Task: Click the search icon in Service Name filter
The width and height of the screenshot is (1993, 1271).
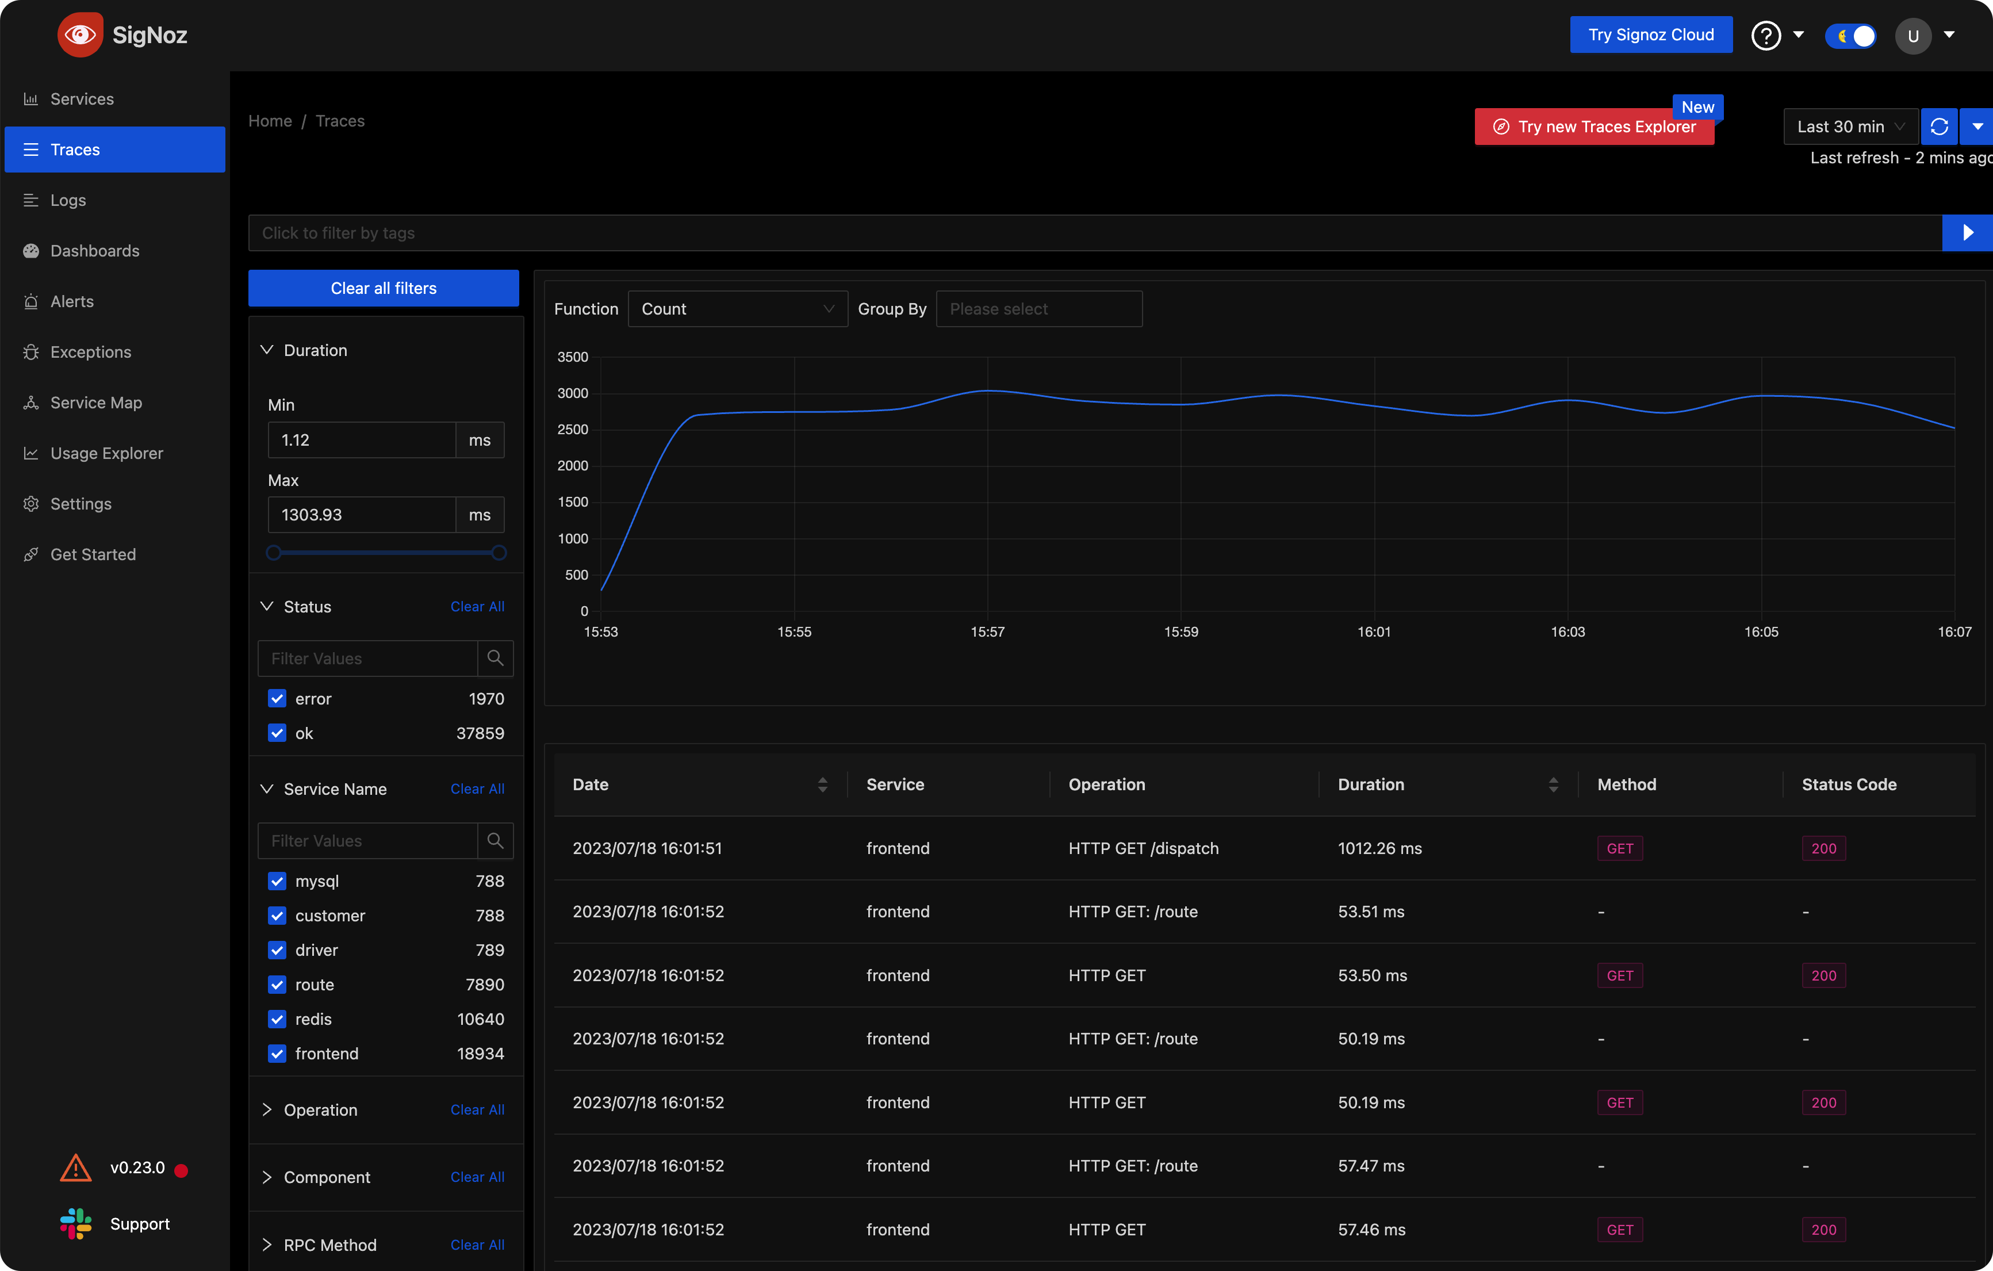Action: (x=495, y=840)
